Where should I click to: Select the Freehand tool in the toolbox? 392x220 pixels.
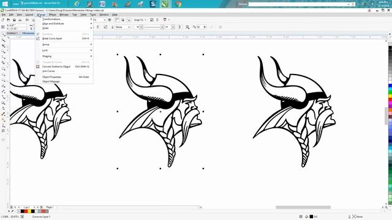3,57
